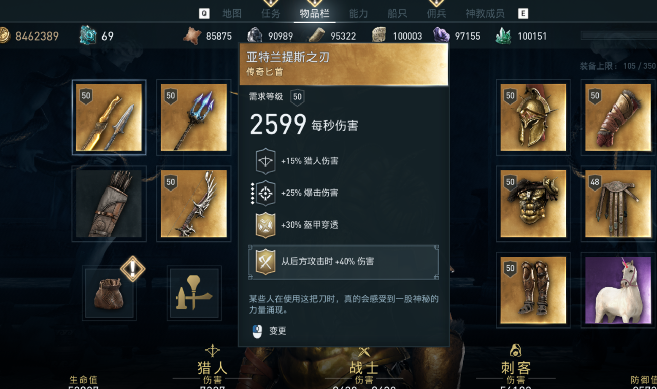Select the antler bow weapon slot
Image resolution: width=657 pixels, height=389 pixels.
point(194,203)
